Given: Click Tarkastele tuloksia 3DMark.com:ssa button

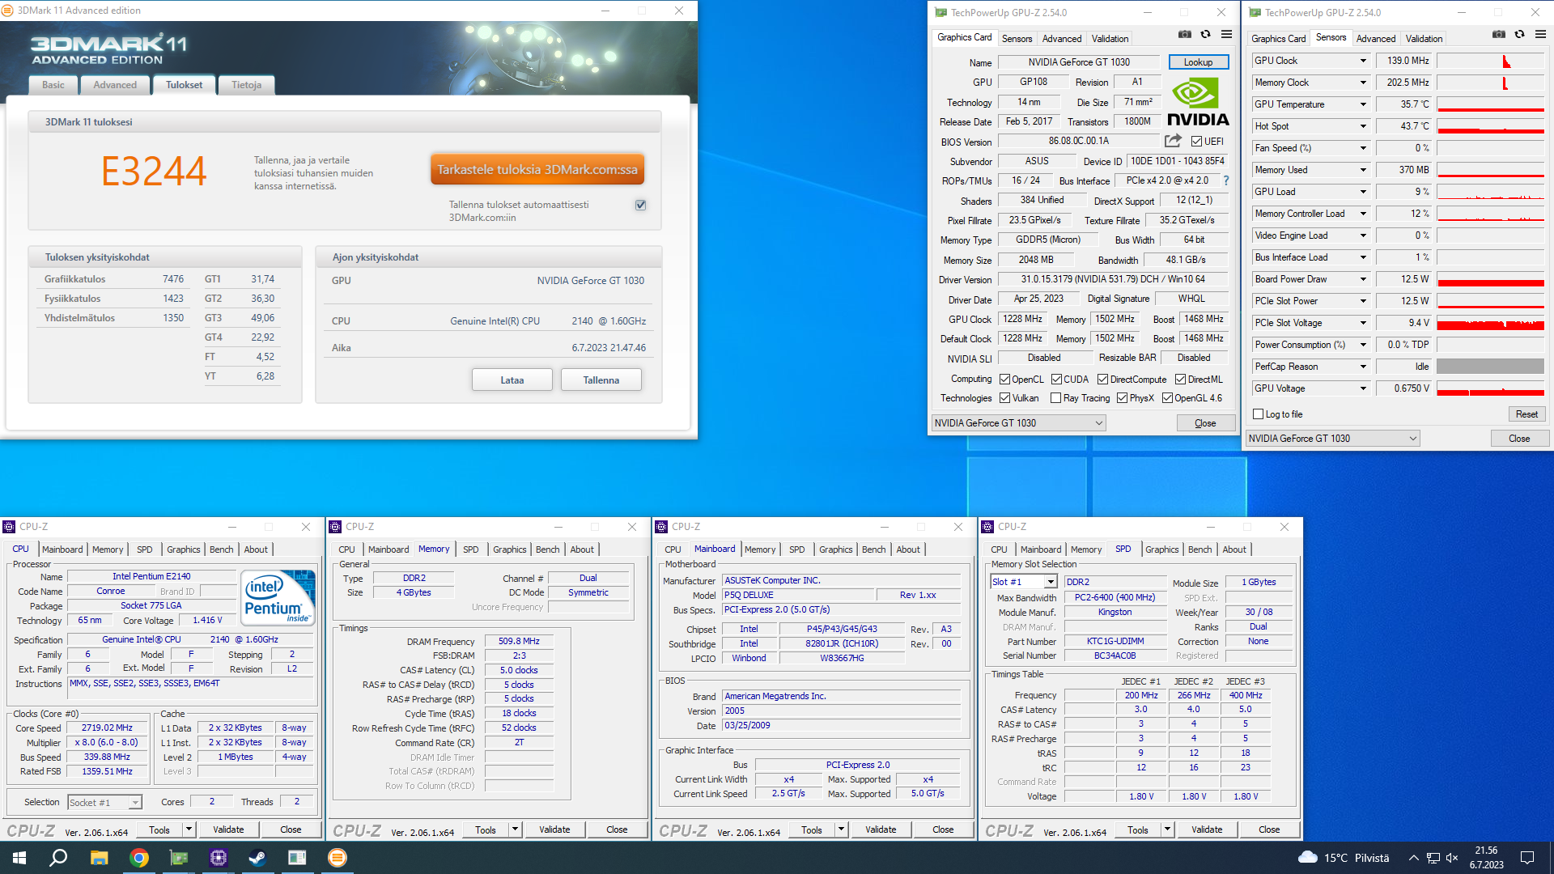Looking at the screenshot, I should tap(537, 170).
